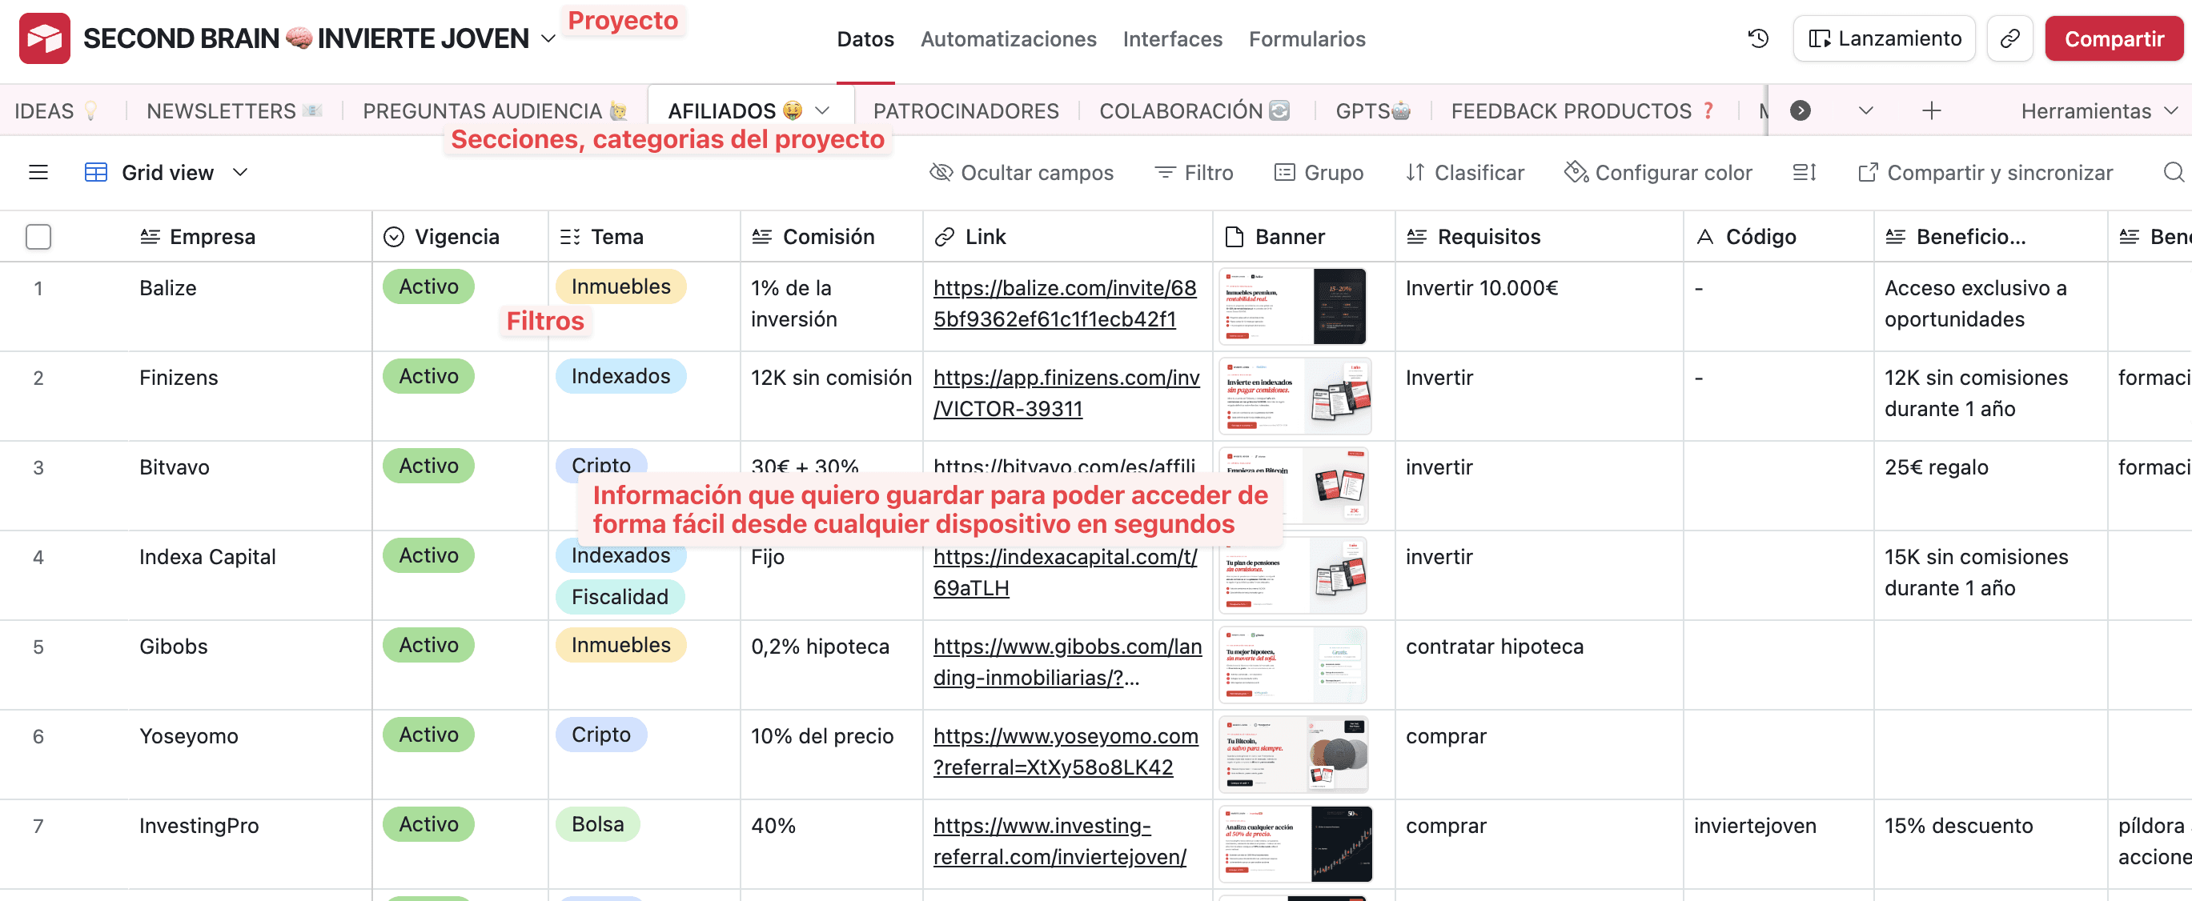Copy the base link via chain icon

tap(2010, 38)
